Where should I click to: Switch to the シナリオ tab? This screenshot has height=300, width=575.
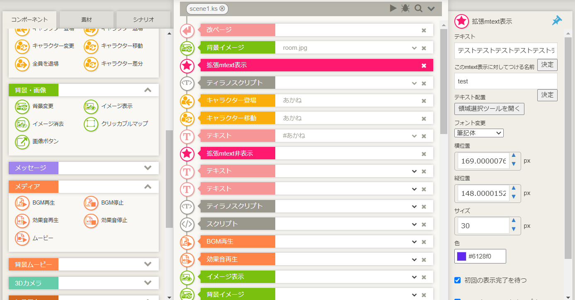(x=143, y=20)
